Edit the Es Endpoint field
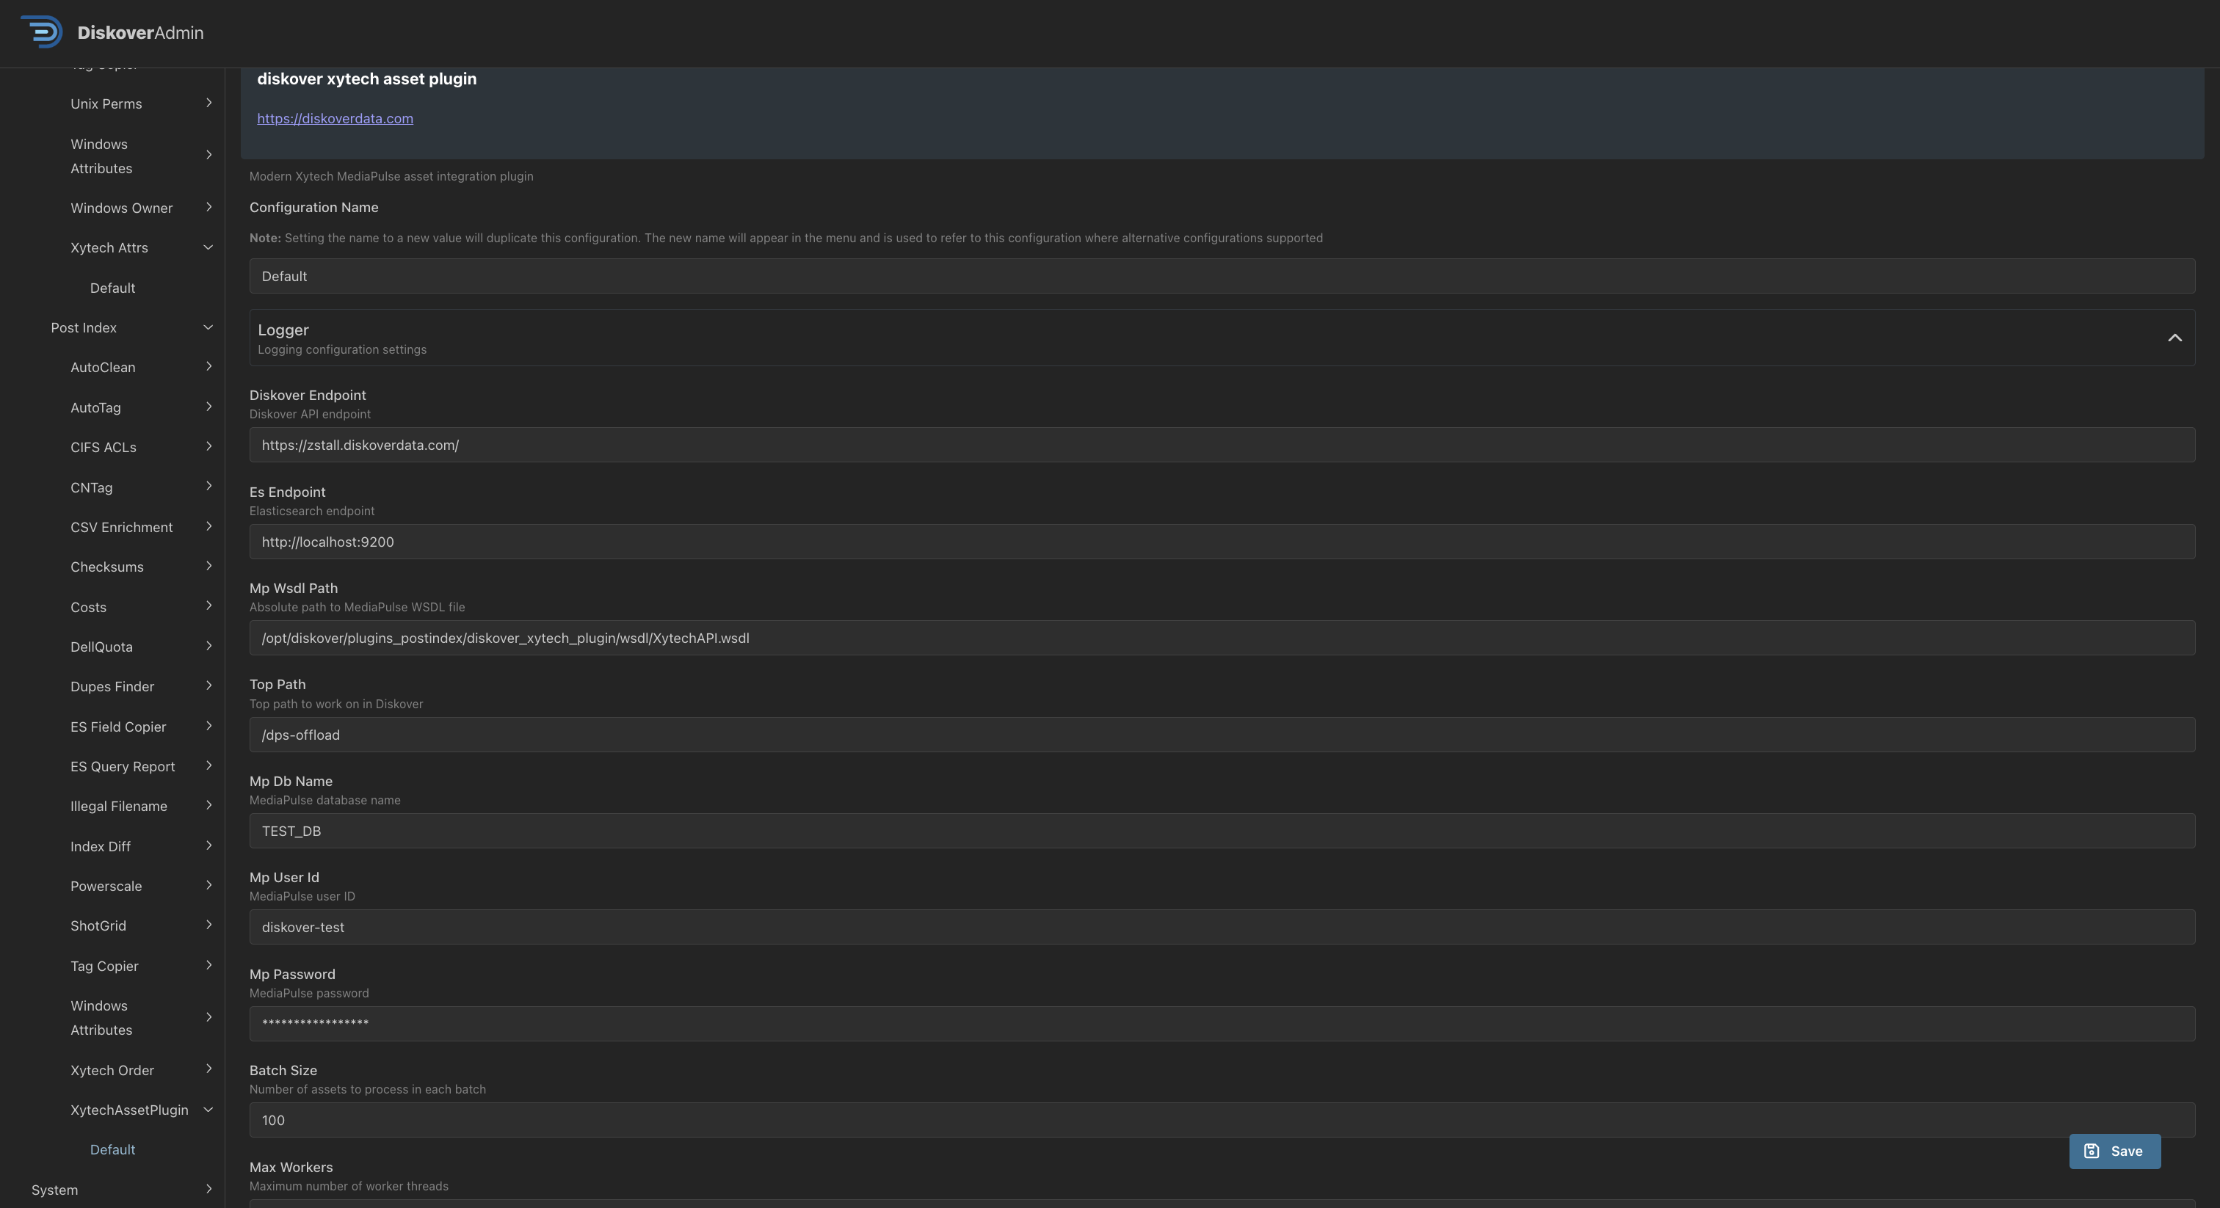 coord(1222,542)
